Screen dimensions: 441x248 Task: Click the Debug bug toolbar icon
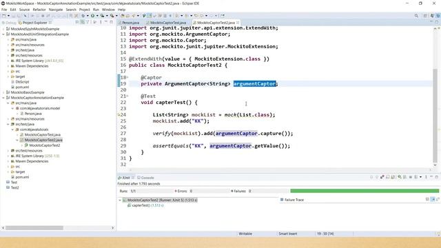pyautogui.click(x=83, y=16)
